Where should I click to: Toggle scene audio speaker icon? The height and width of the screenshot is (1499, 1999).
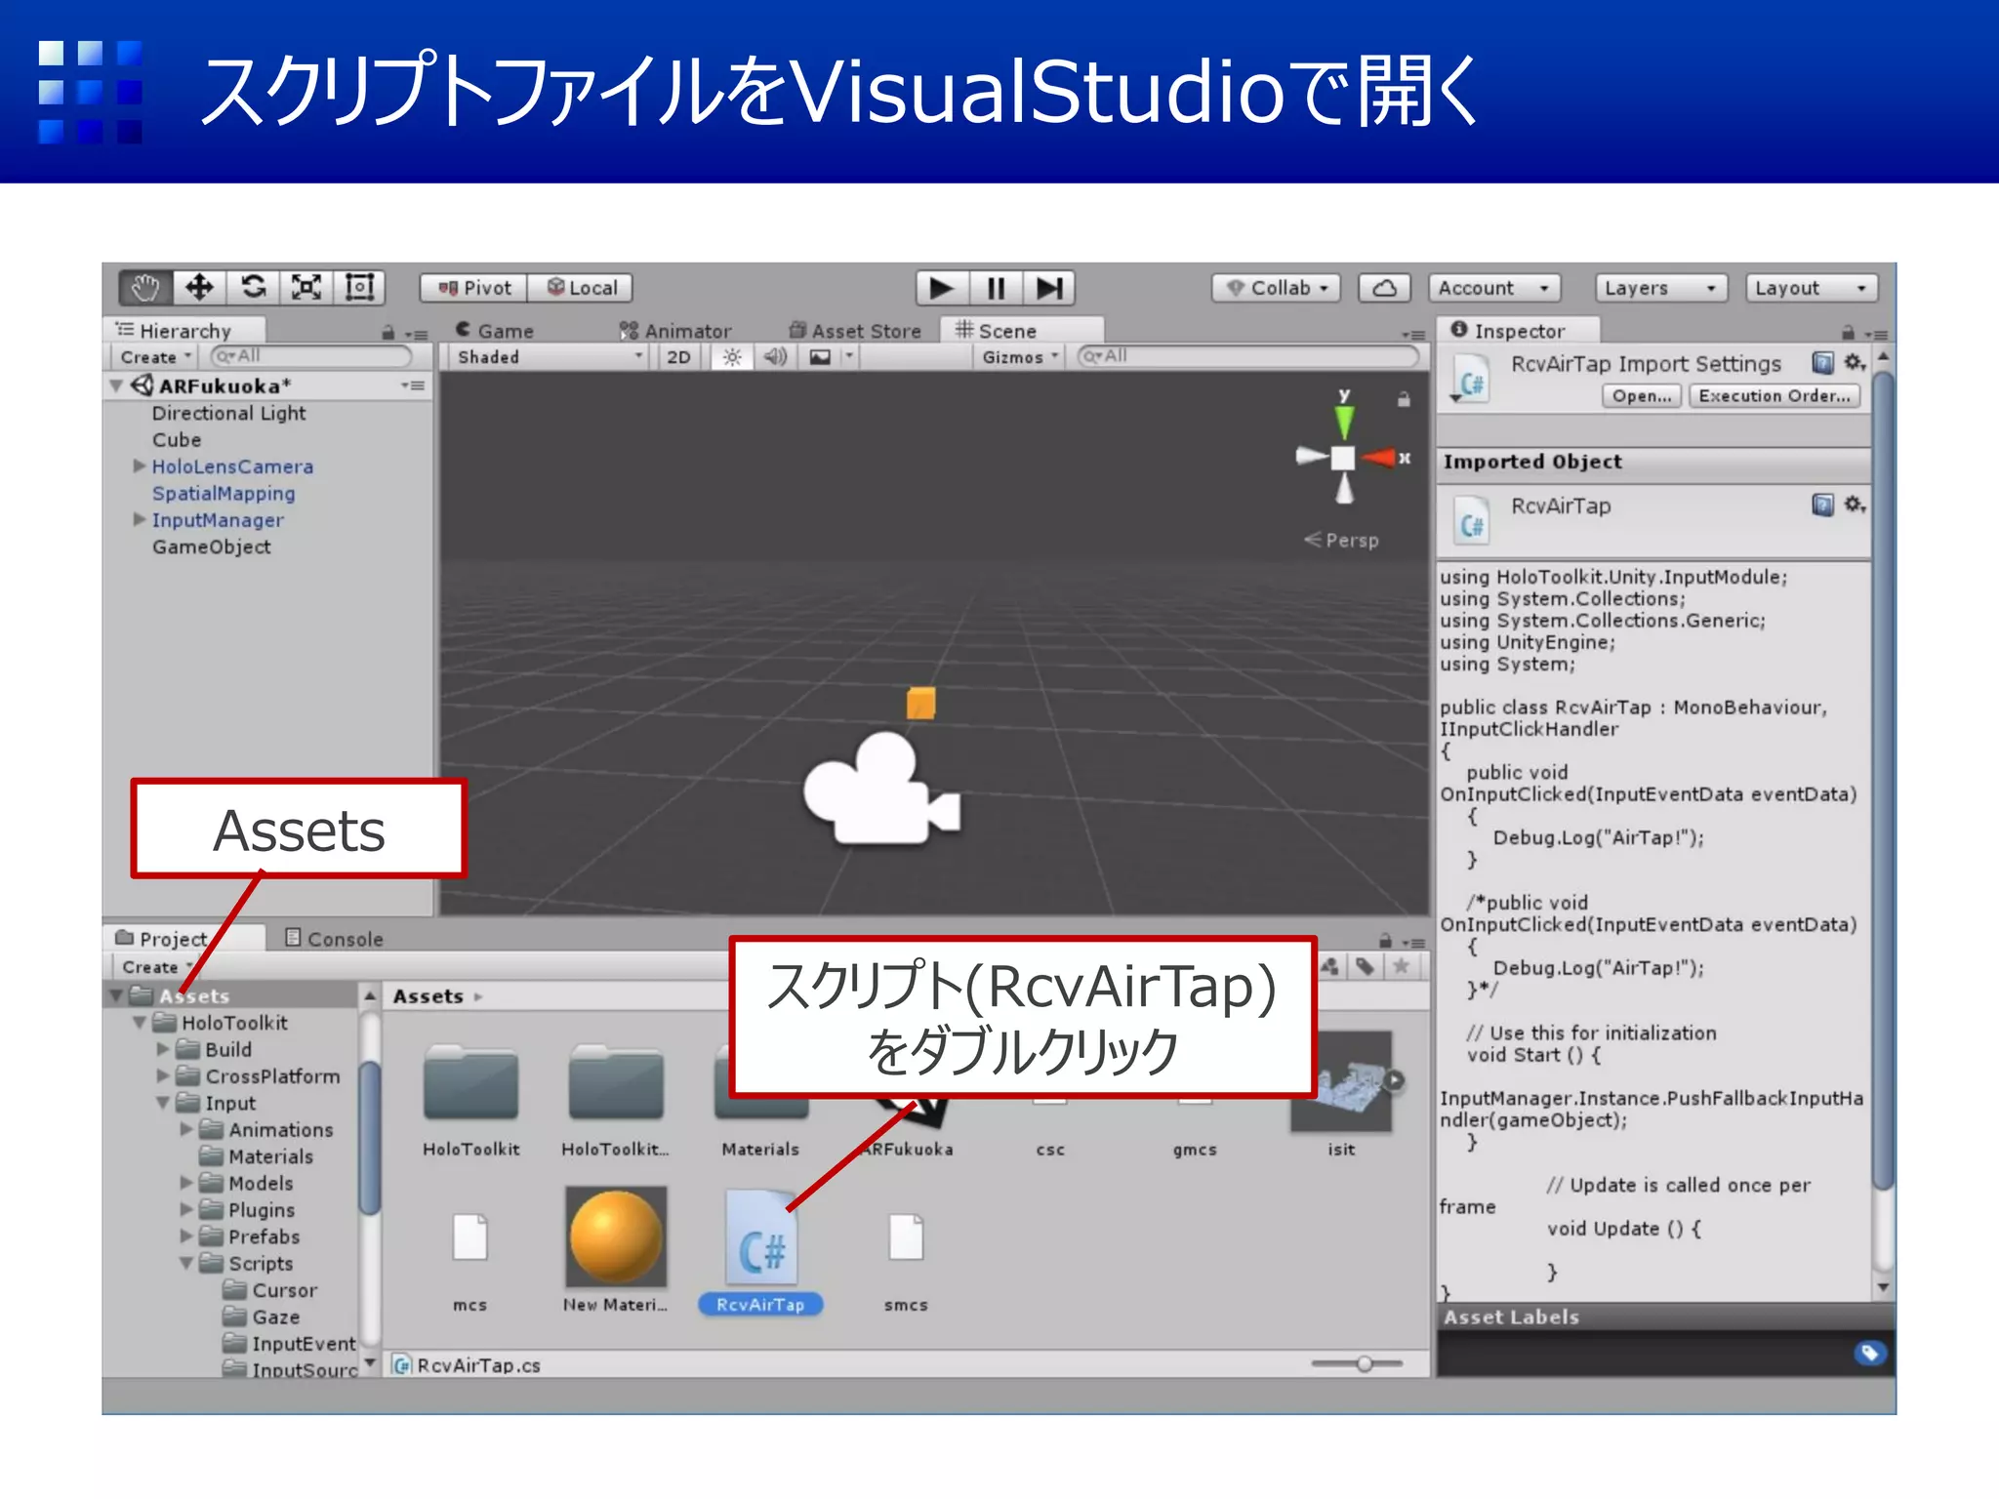775,357
